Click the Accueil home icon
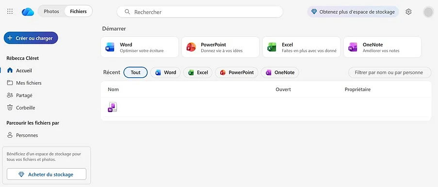This screenshot has height=187, width=438. coord(10,71)
